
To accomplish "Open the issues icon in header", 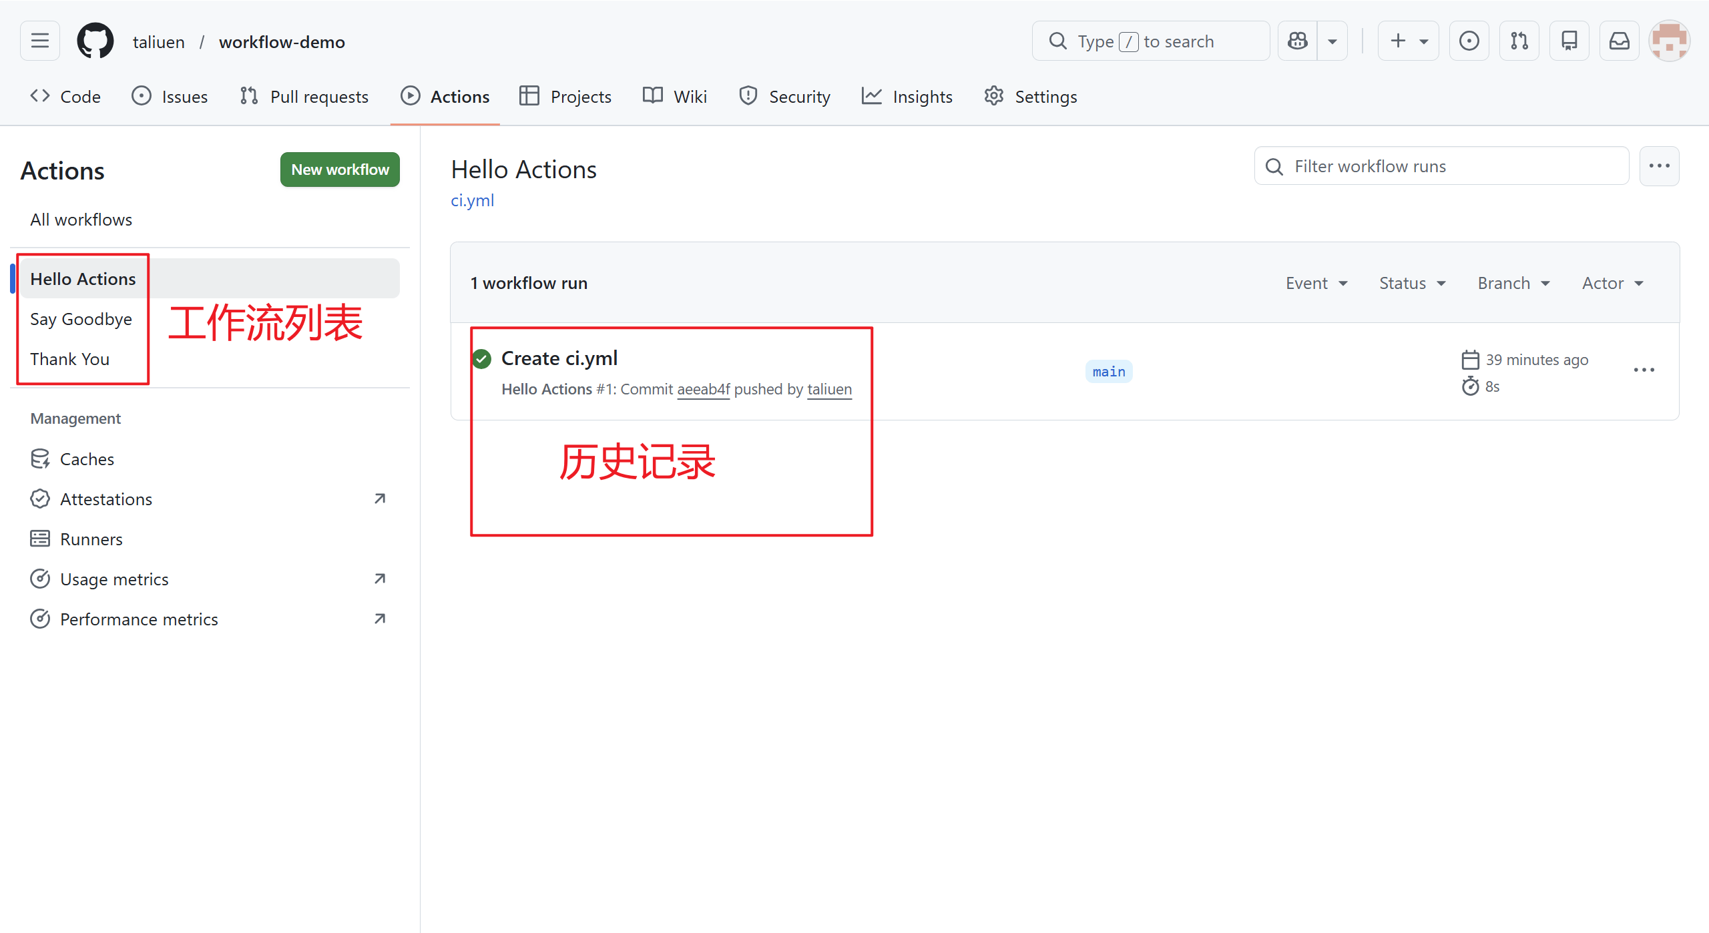I will (1469, 41).
